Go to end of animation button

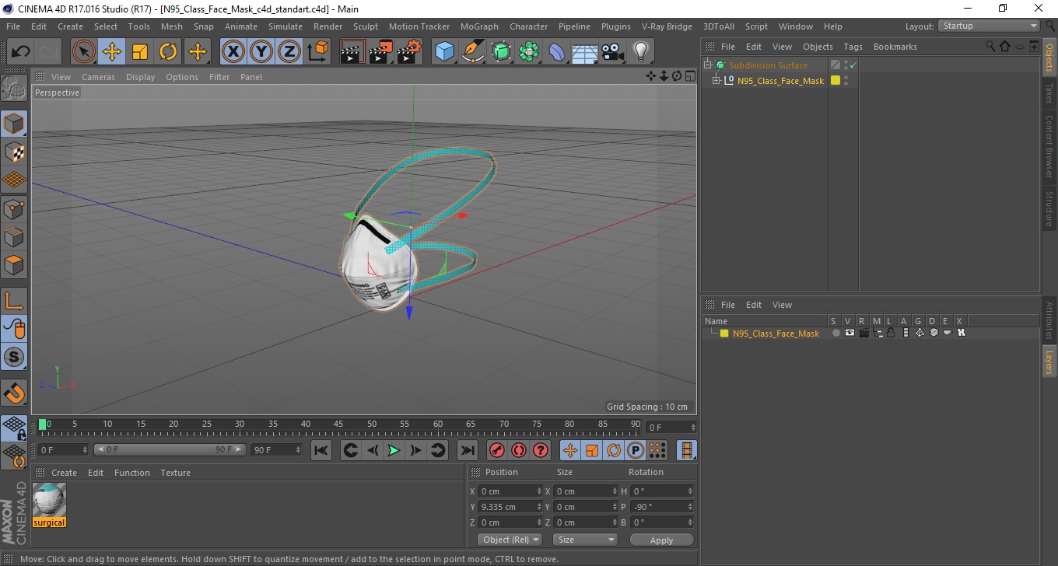(467, 450)
